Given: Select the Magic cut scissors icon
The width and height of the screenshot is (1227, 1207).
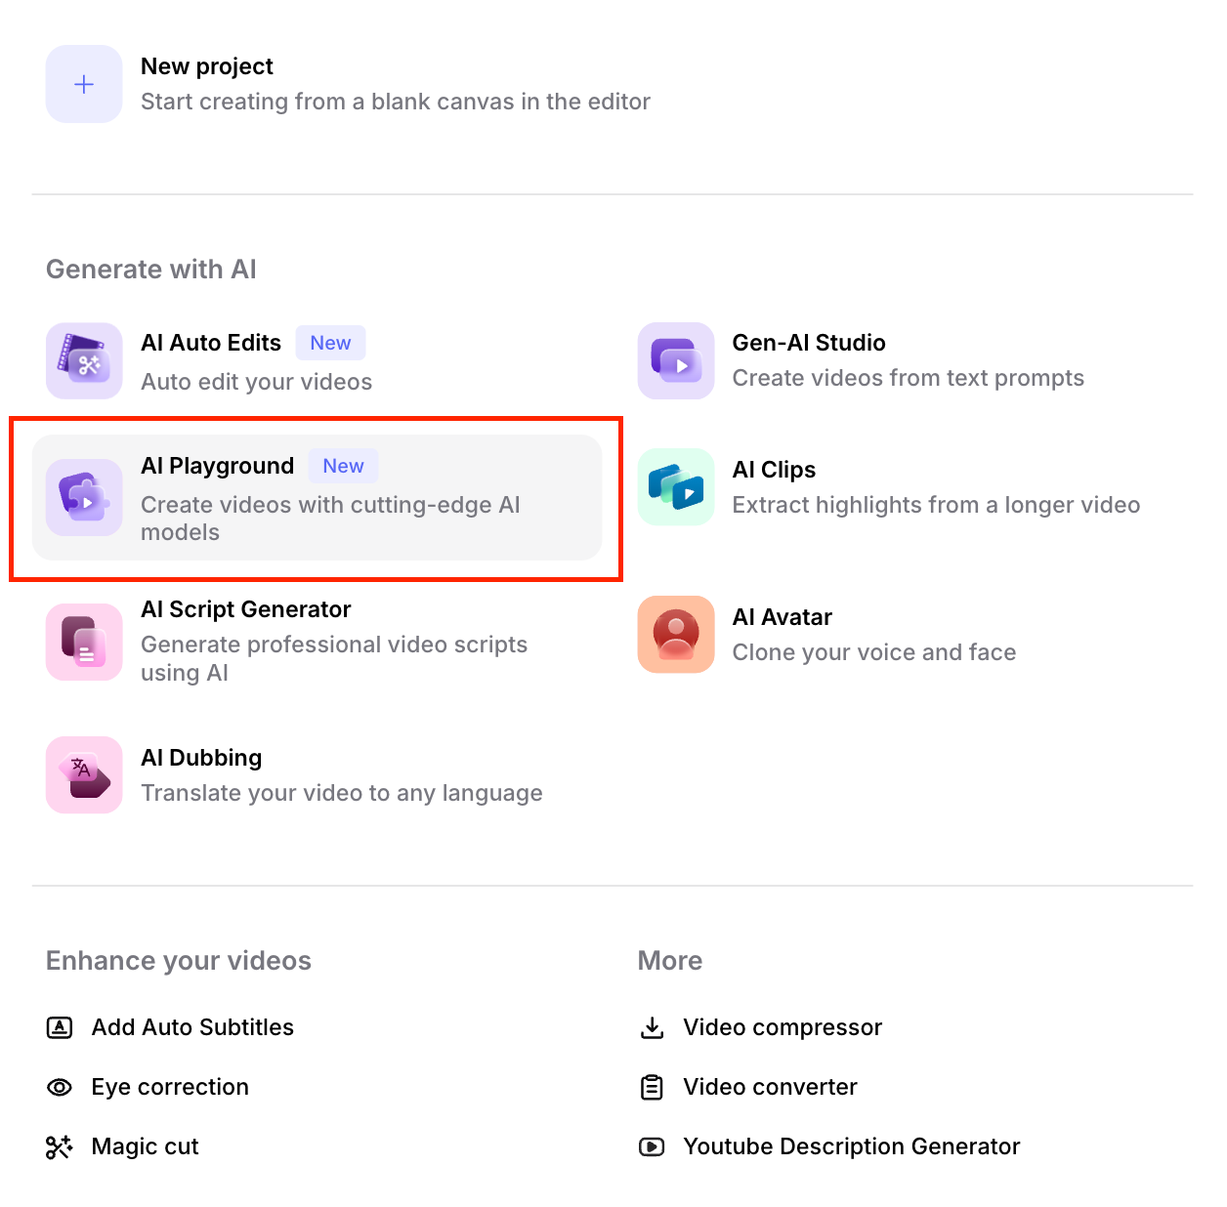Looking at the screenshot, I should [60, 1146].
